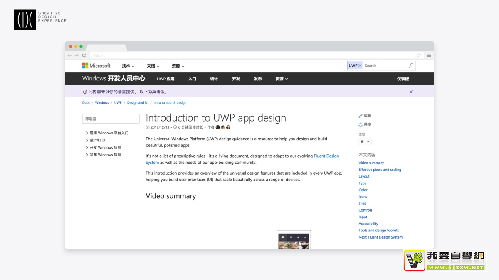Screen dimensions: 499x280
Task: Follow the Fluent Design link in paragraph
Action: point(326,156)
